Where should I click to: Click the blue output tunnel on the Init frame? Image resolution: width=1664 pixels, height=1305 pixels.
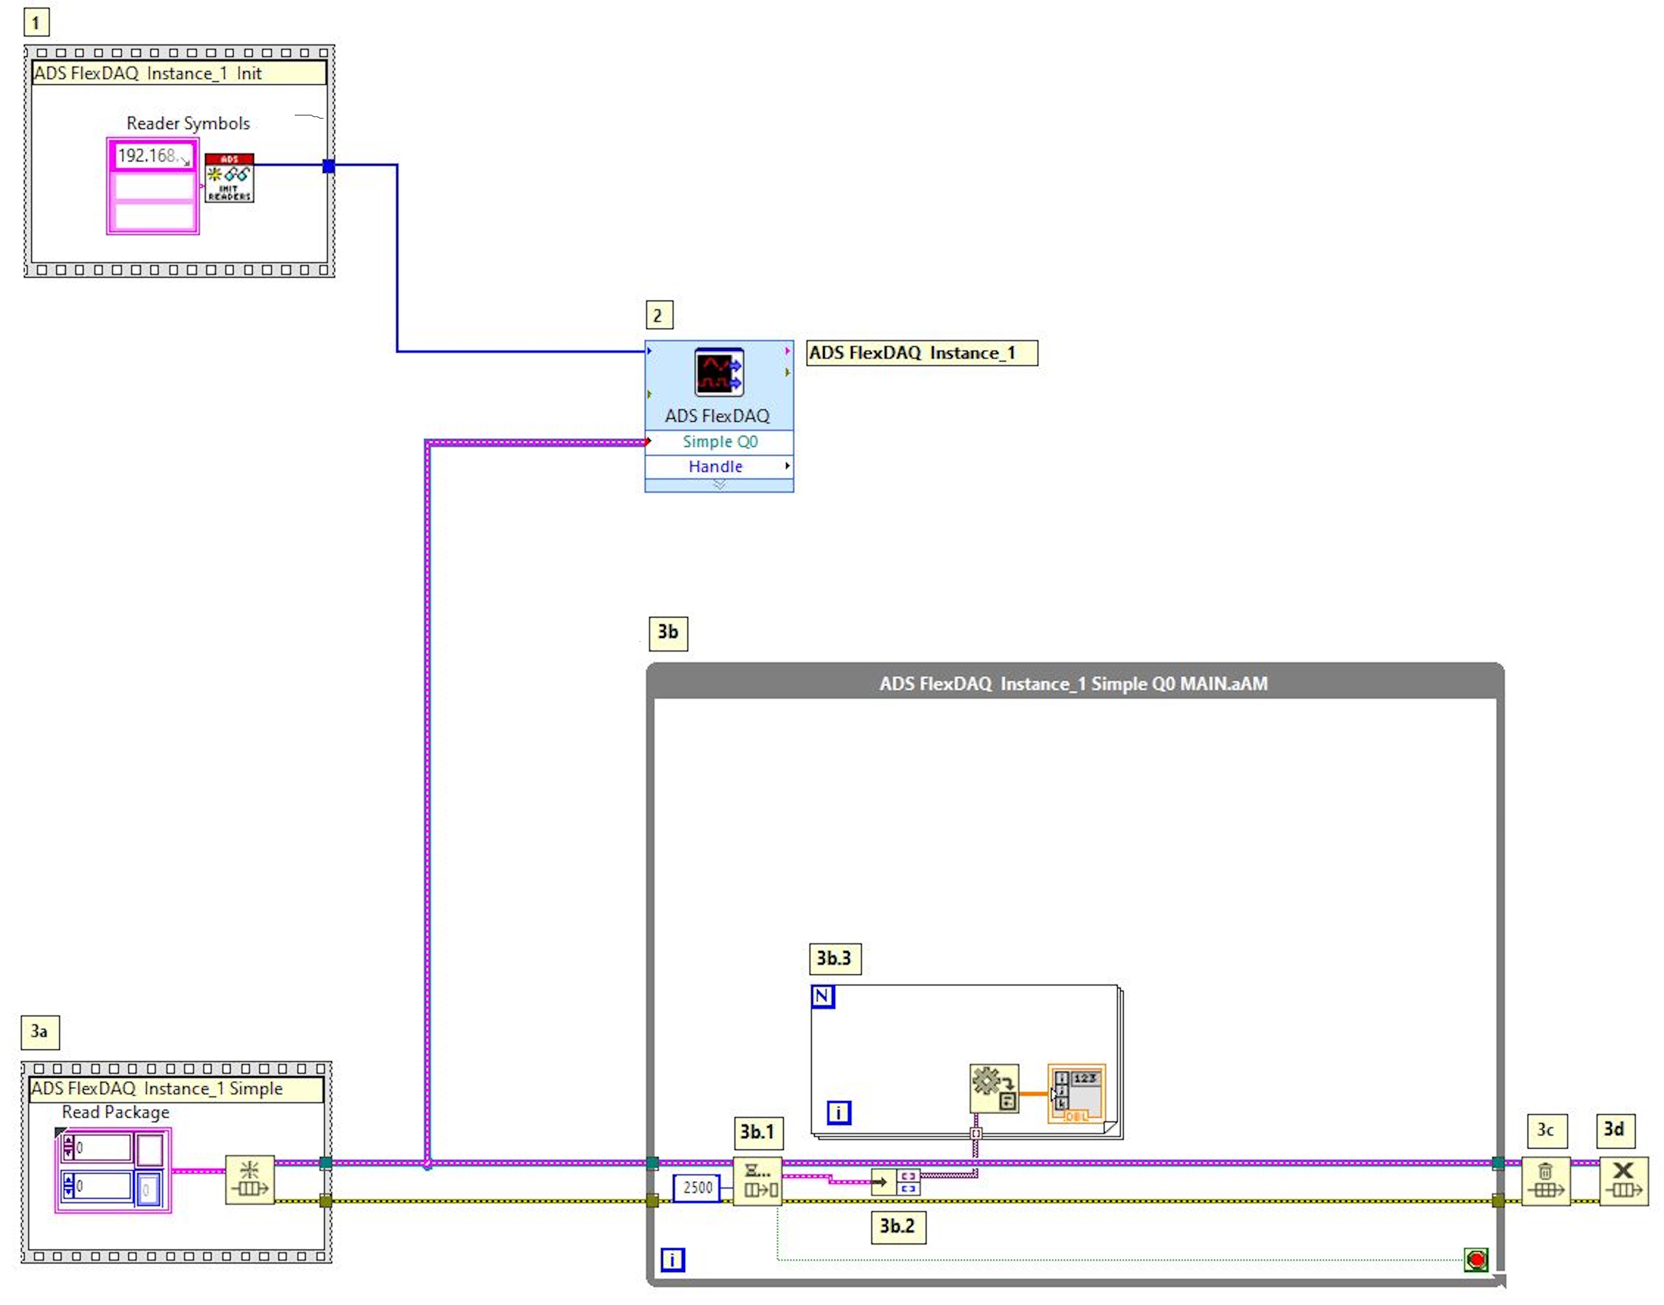tap(329, 166)
